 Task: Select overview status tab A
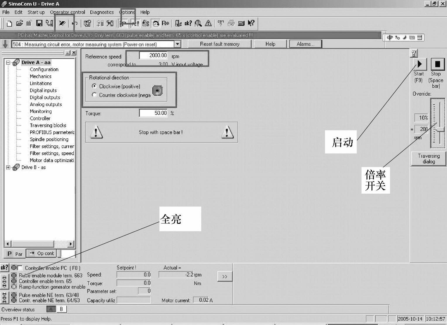[x=51, y=309]
